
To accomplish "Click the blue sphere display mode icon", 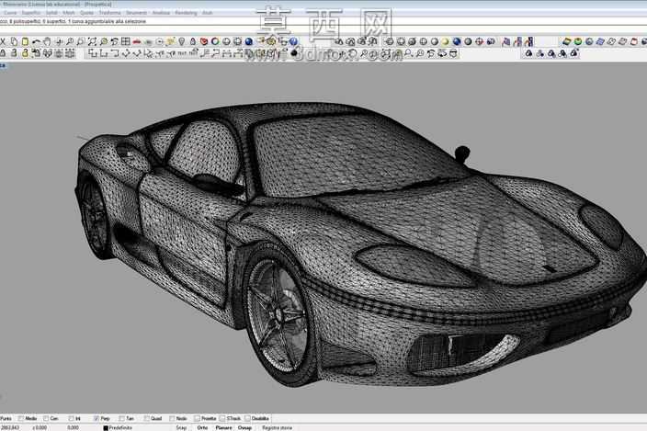I will pos(457,41).
